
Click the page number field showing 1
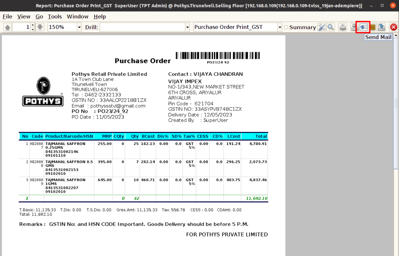click(x=21, y=27)
